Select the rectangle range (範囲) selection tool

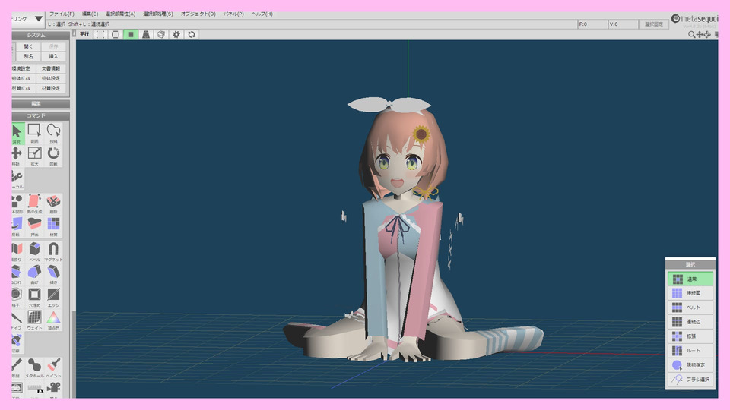34,133
